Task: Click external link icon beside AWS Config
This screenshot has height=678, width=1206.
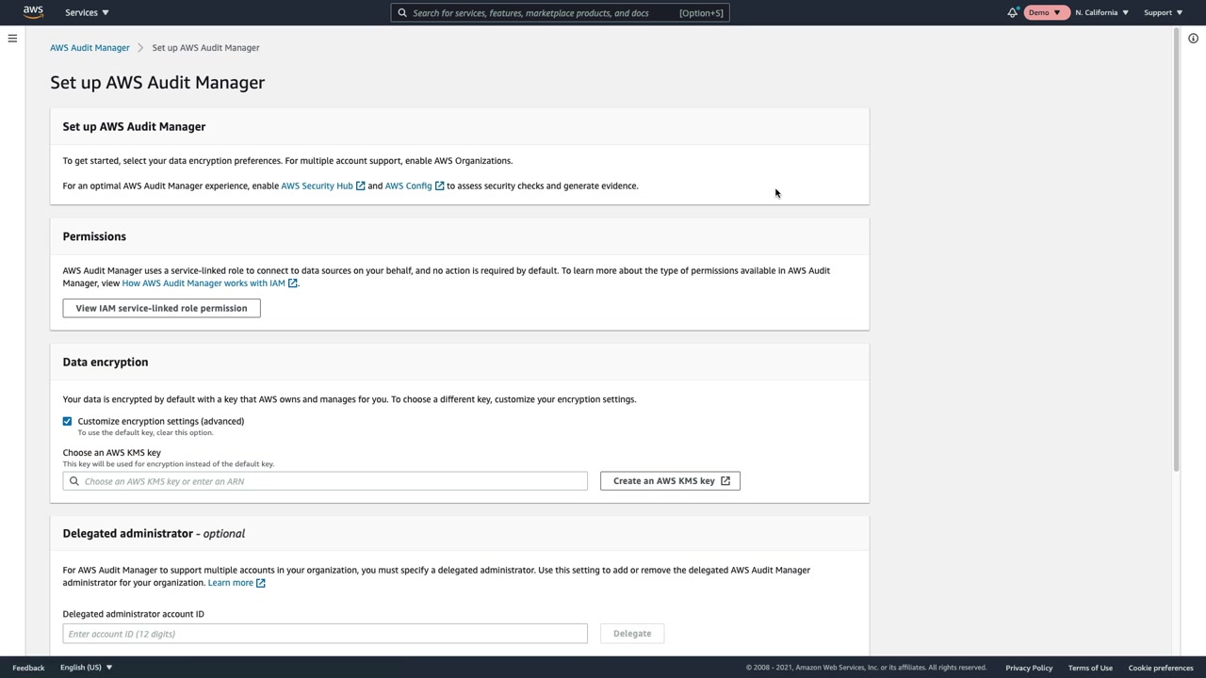Action: pyautogui.click(x=439, y=186)
